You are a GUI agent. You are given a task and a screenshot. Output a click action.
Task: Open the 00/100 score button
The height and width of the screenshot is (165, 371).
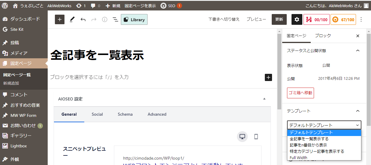(x=316, y=19)
